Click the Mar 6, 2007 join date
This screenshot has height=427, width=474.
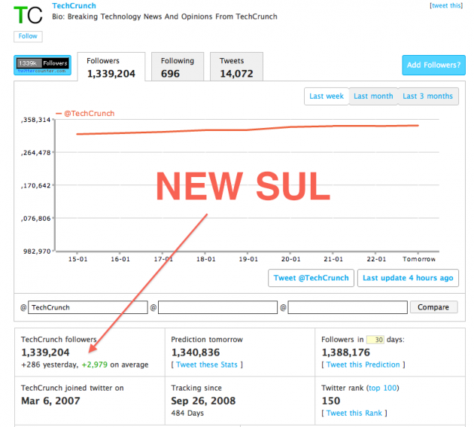tap(50, 401)
